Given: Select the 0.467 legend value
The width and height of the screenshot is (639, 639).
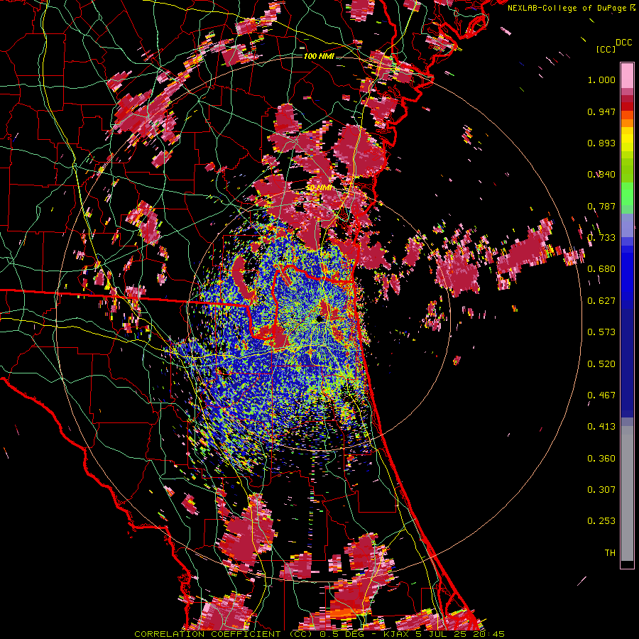Looking at the screenshot, I should 601,395.
